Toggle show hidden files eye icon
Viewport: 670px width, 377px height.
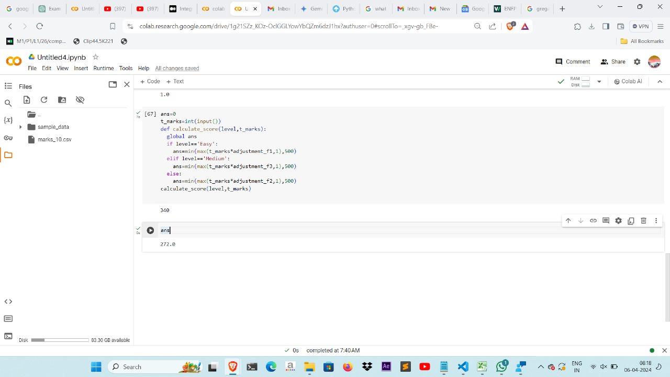tap(80, 99)
